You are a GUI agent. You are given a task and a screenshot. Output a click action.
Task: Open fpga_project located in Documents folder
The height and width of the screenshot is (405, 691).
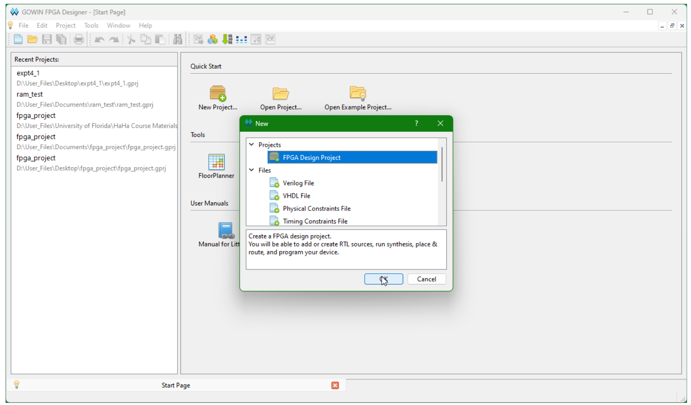pos(94,142)
